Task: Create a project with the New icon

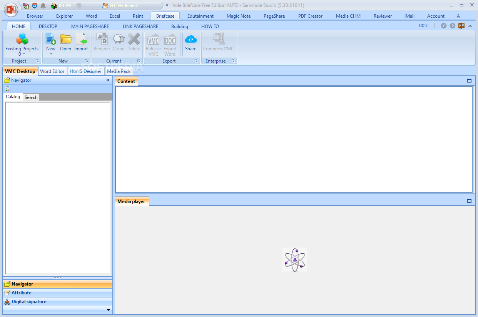Action: tap(51, 39)
